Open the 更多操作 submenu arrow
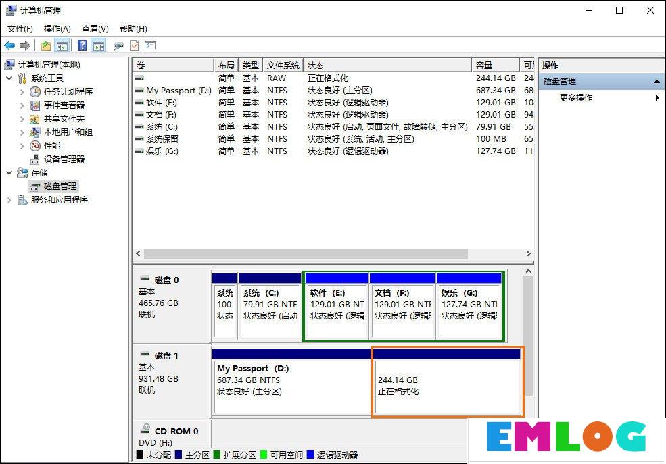This screenshot has width=666, height=464. [x=657, y=97]
